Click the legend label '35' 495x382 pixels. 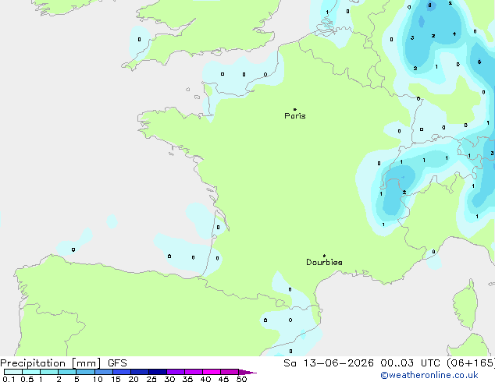point(187,379)
